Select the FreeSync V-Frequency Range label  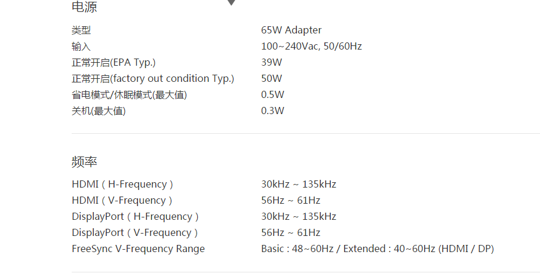tap(138, 249)
